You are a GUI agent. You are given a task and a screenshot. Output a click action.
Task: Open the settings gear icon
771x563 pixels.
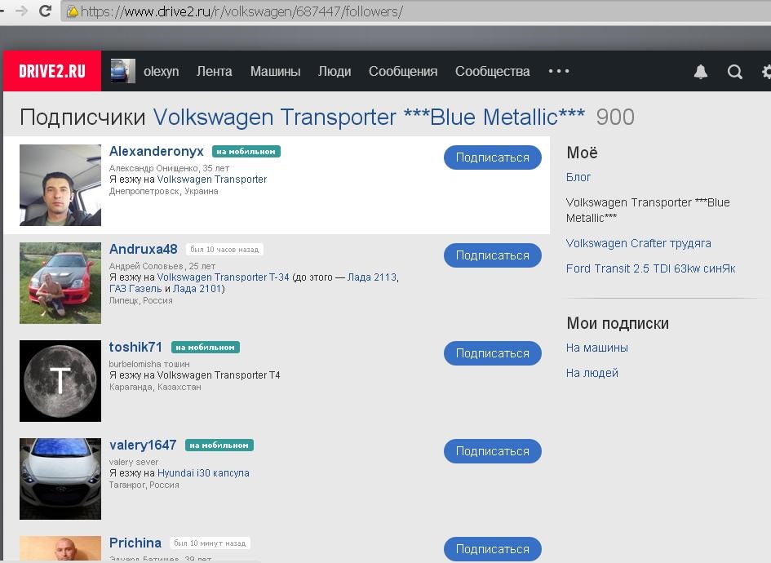766,72
